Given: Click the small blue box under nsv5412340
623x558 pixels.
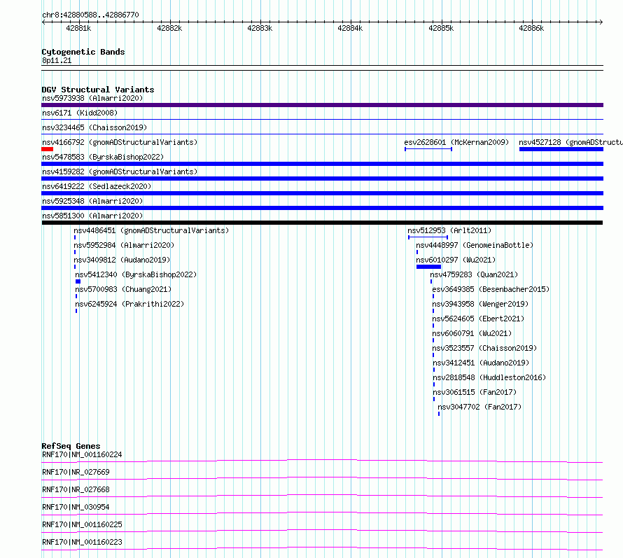Looking at the screenshot, I should coord(78,281).
